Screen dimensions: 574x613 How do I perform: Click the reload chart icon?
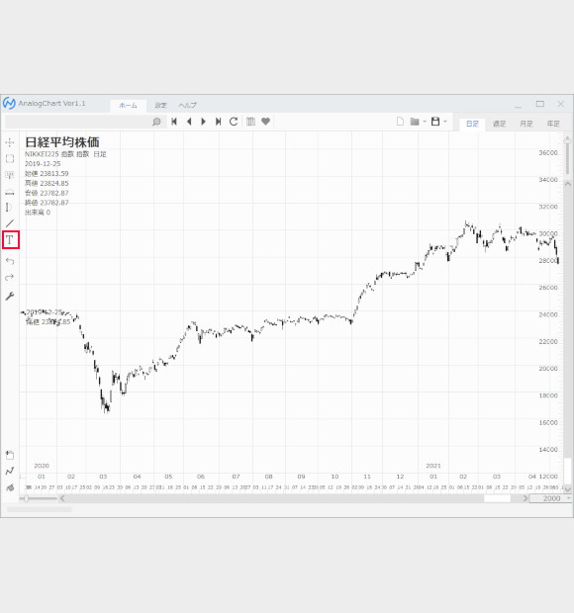click(234, 122)
